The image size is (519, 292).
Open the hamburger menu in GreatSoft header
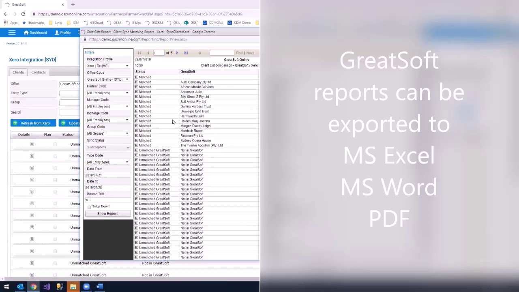coord(12,32)
